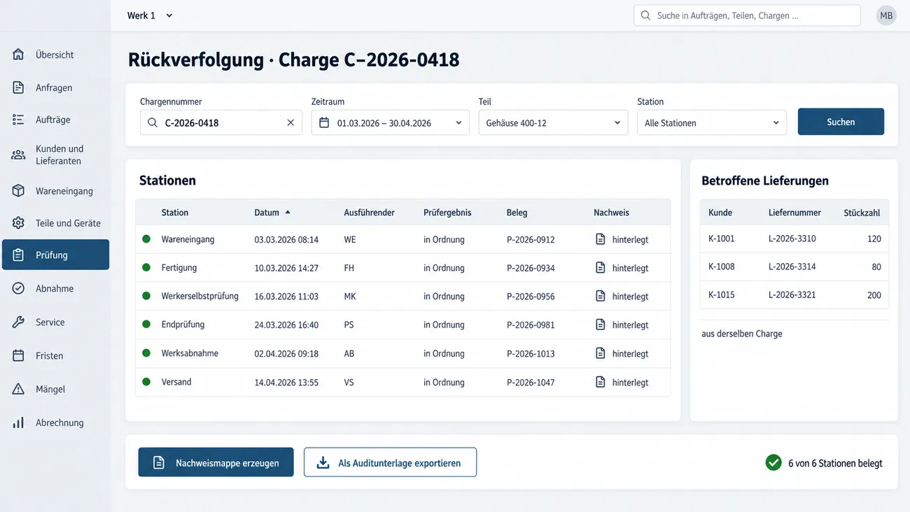This screenshot has height=512, width=910.
Task: Click the magnifier icon in Chargennummer field
Action: click(x=153, y=122)
